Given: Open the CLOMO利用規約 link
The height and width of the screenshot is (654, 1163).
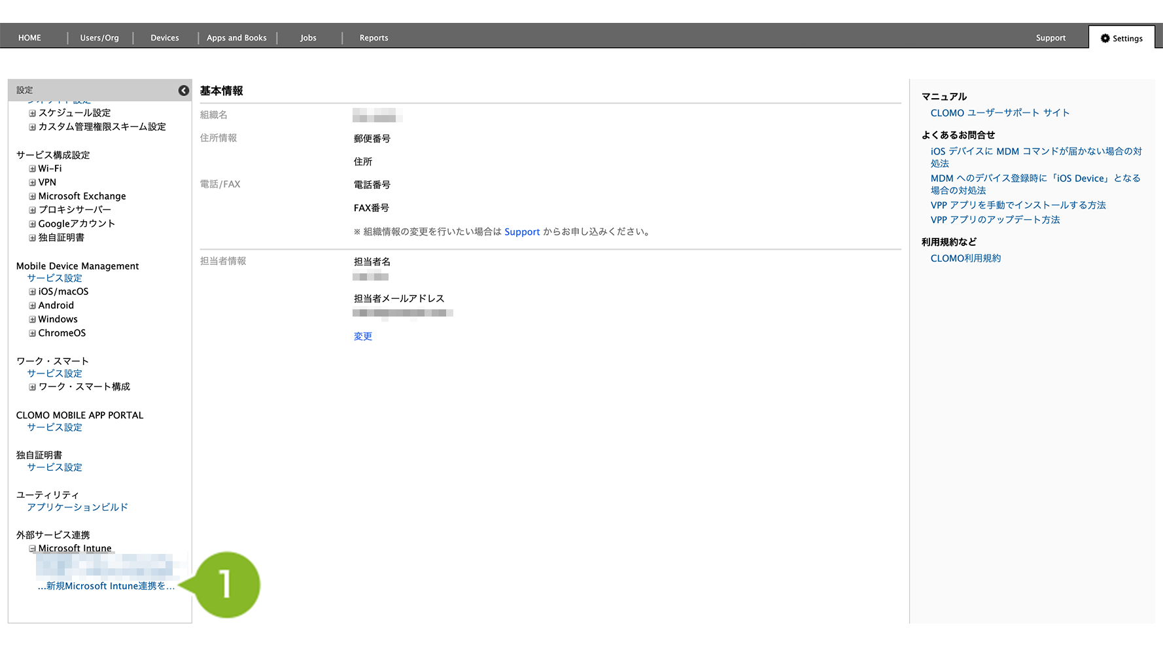Looking at the screenshot, I should pyautogui.click(x=965, y=258).
